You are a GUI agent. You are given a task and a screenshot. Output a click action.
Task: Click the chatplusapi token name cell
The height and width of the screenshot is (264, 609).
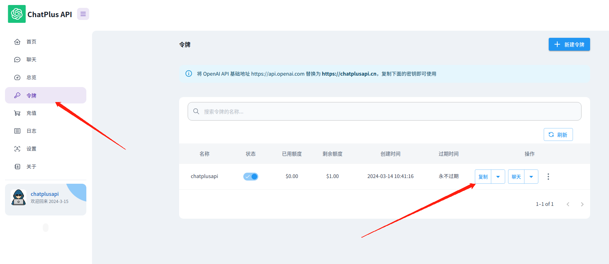[204, 176]
